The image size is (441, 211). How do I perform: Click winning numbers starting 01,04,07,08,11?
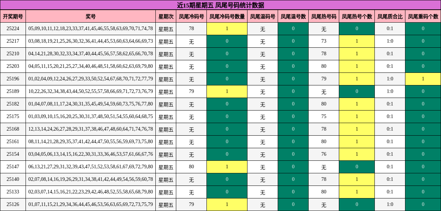pos(91,104)
